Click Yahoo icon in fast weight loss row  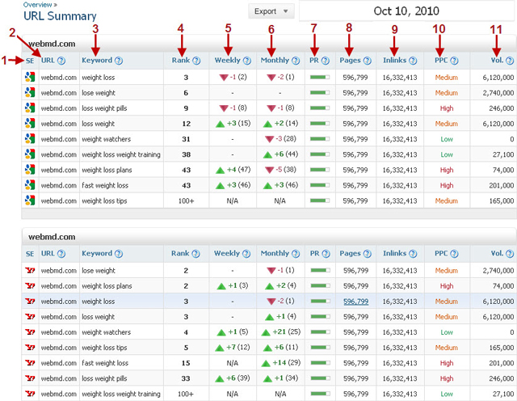[30, 362]
